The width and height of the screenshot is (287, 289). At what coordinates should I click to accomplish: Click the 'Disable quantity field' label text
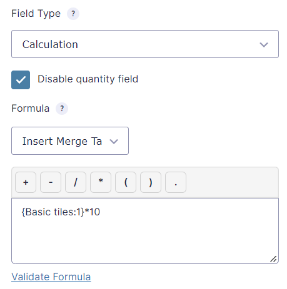88,79
